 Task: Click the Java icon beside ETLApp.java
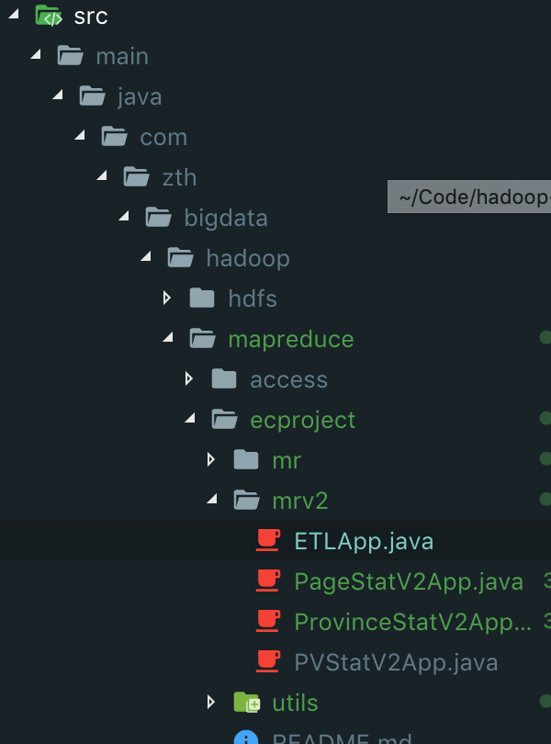pos(267,541)
